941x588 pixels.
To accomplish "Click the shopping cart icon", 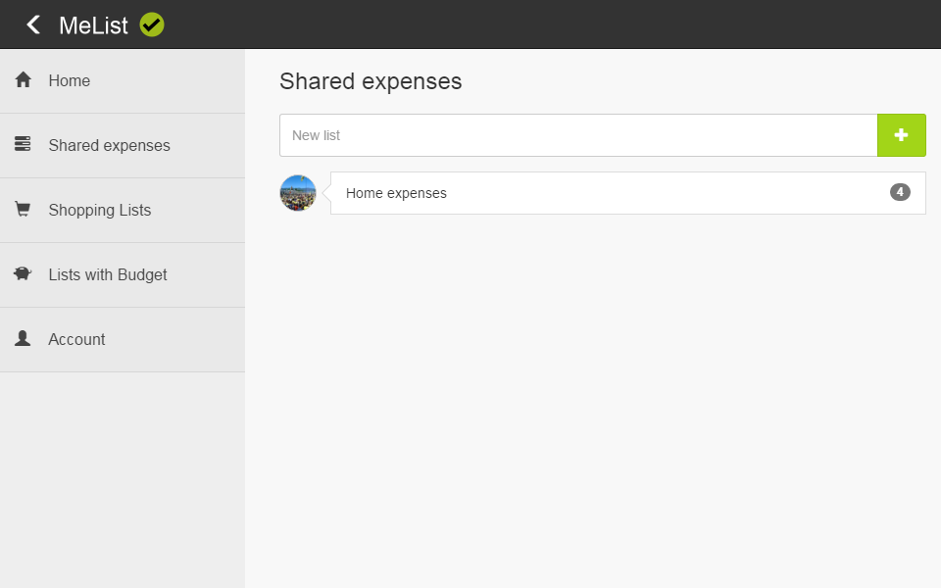I will point(24,210).
